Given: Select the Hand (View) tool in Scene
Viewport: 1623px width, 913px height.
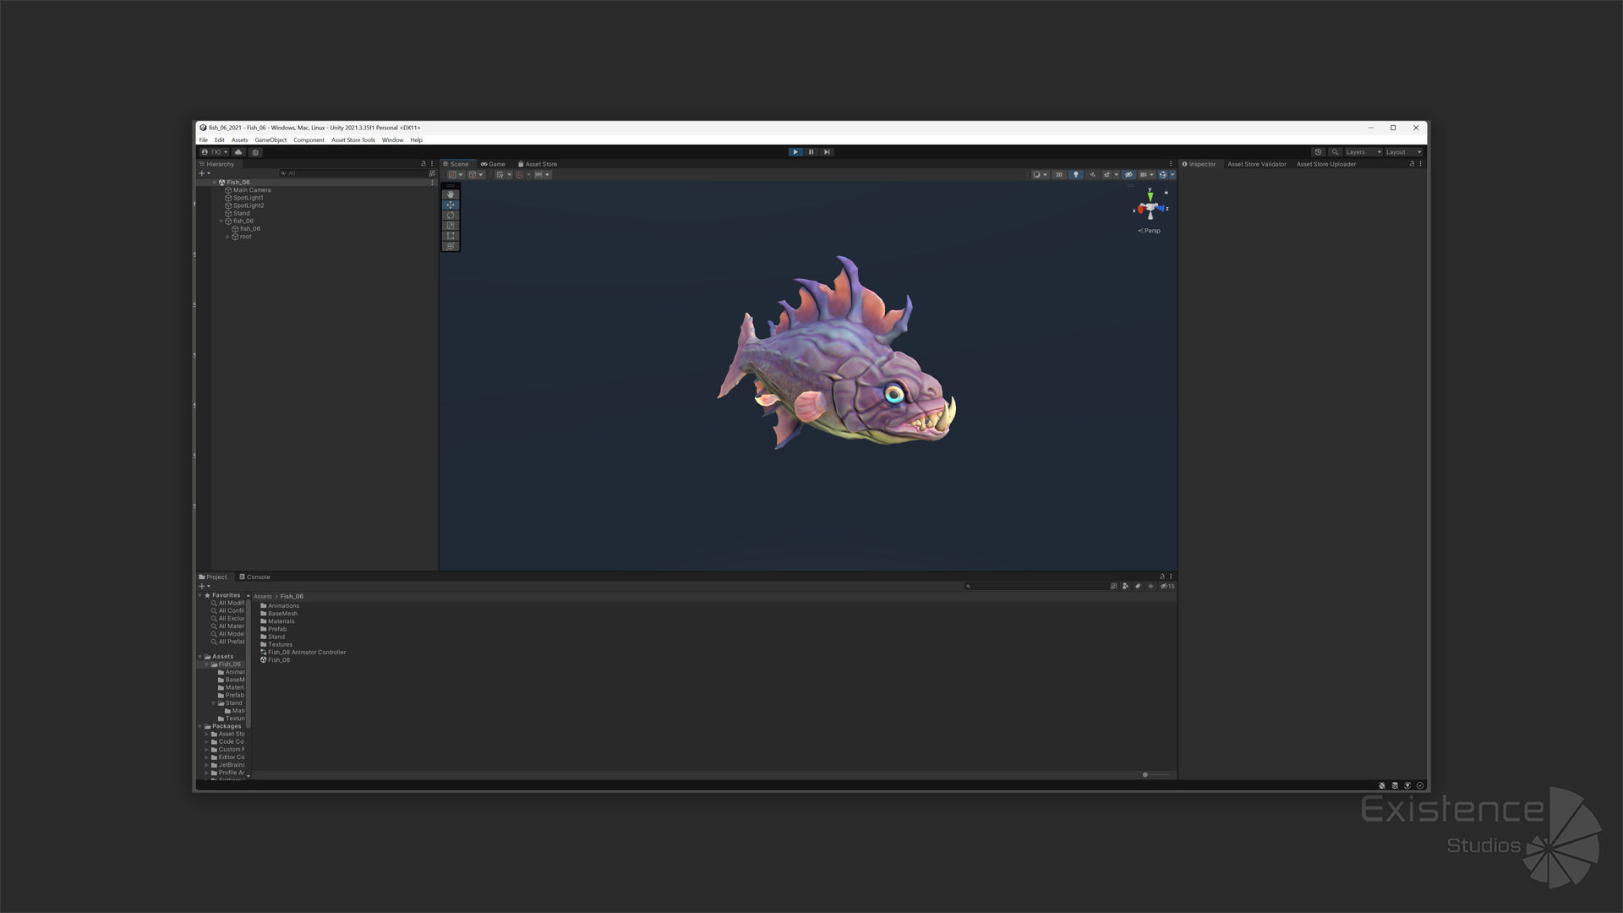Looking at the screenshot, I should [x=451, y=194].
